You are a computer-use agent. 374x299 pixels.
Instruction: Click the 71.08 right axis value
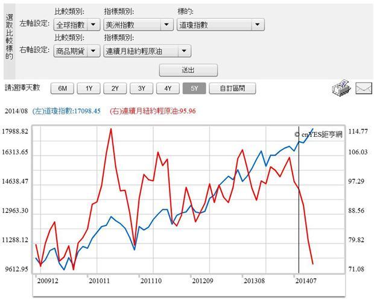[x=357, y=269]
